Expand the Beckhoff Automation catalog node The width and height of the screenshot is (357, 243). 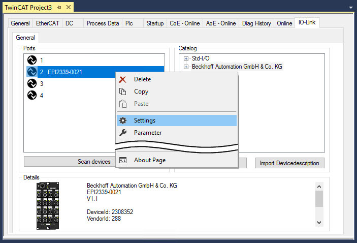pyautogui.click(x=186, y=67)
